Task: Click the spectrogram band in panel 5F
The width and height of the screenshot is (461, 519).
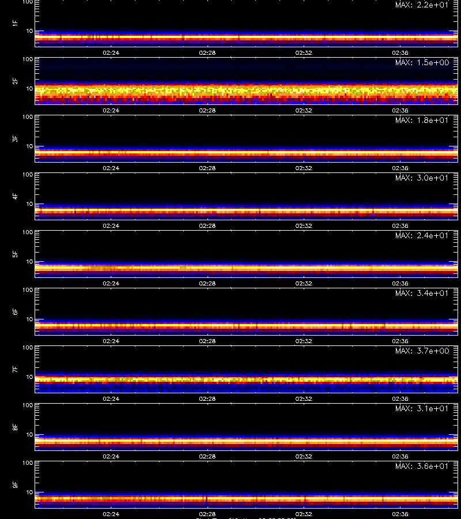Action: (247, 268)
